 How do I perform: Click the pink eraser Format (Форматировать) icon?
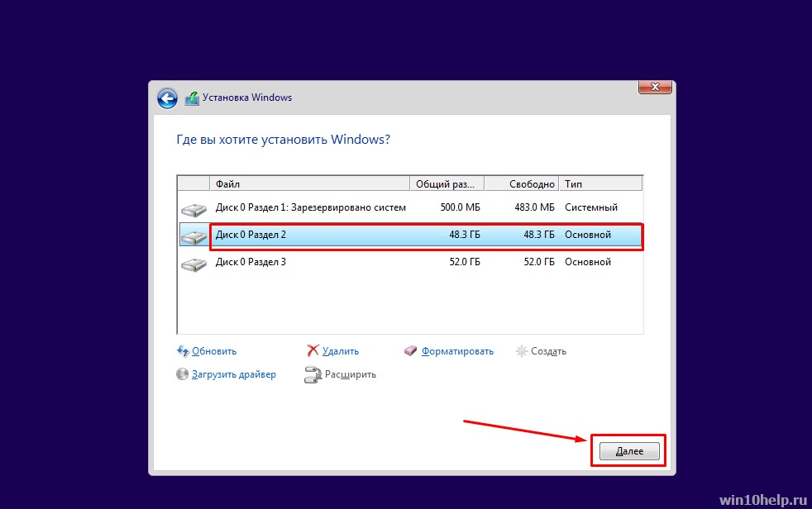(x=411, y=351)
